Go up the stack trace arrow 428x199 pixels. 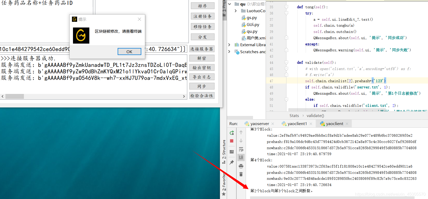pos(241,132)
